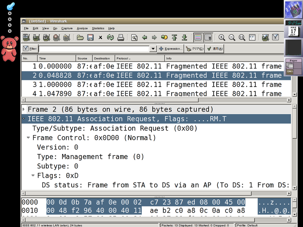303x227 pixels.
Task: Start a new live capture
Action: [x=46, y=37]
